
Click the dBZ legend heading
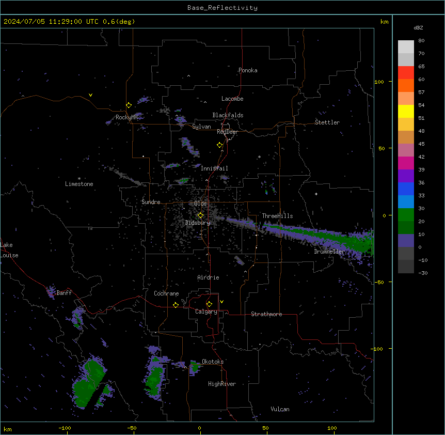pyautogui.click(x=418, y=28)
